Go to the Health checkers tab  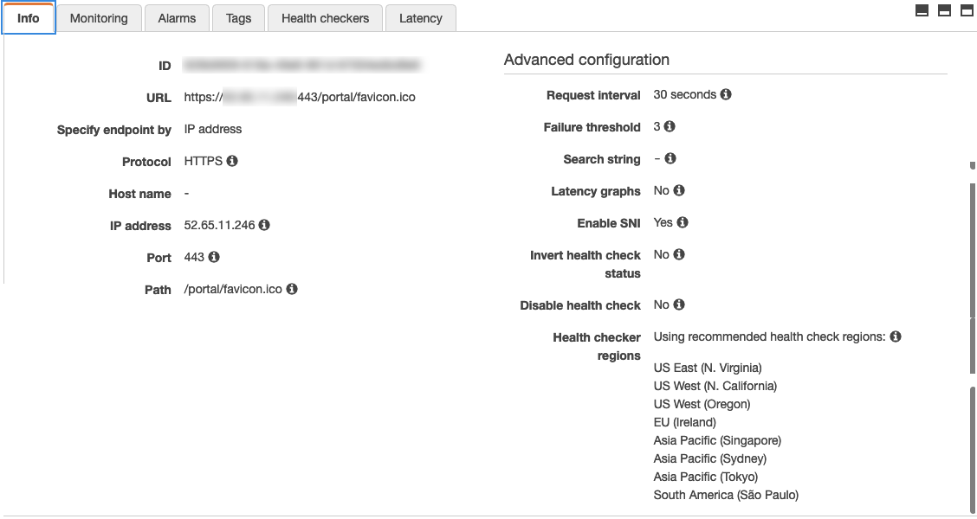coord(325,18)
